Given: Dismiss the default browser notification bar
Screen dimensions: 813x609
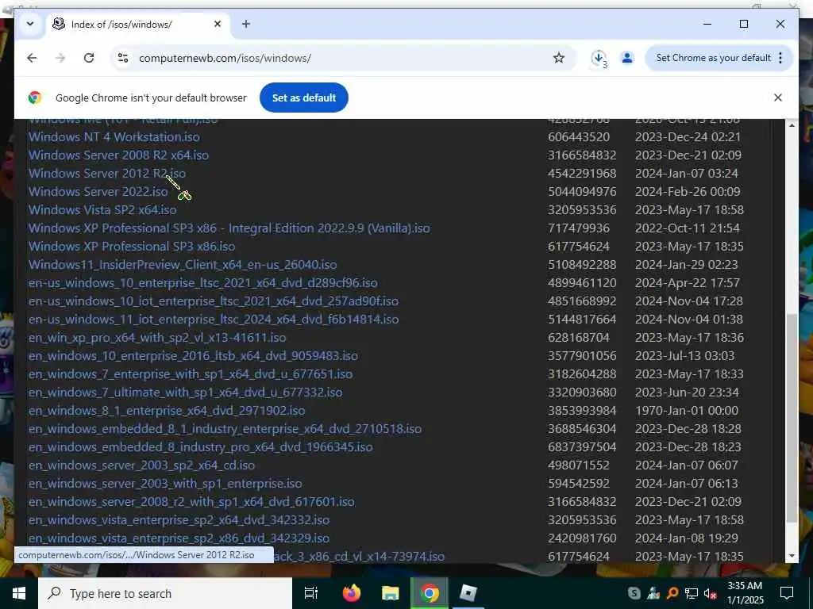Looking at the screenshot, I should pos(778,98).
